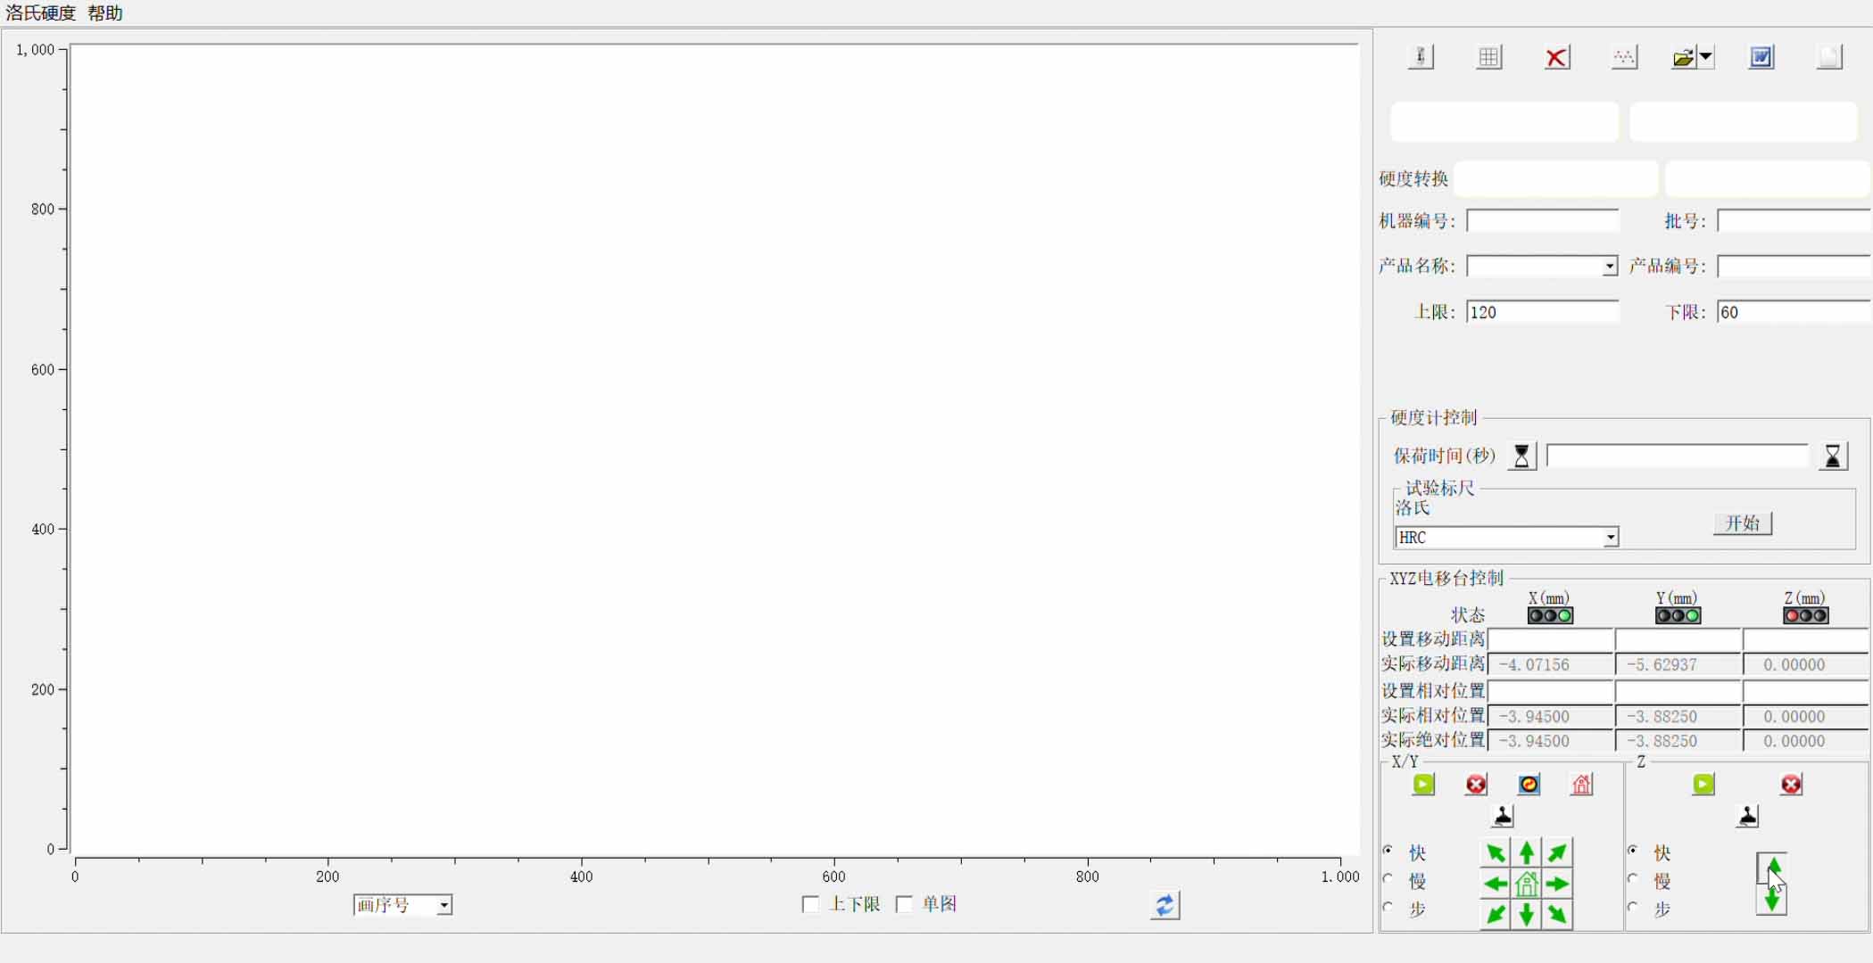Click the 开始 button
This screenshot has height=963, width=1873.
pos(1742,523)
